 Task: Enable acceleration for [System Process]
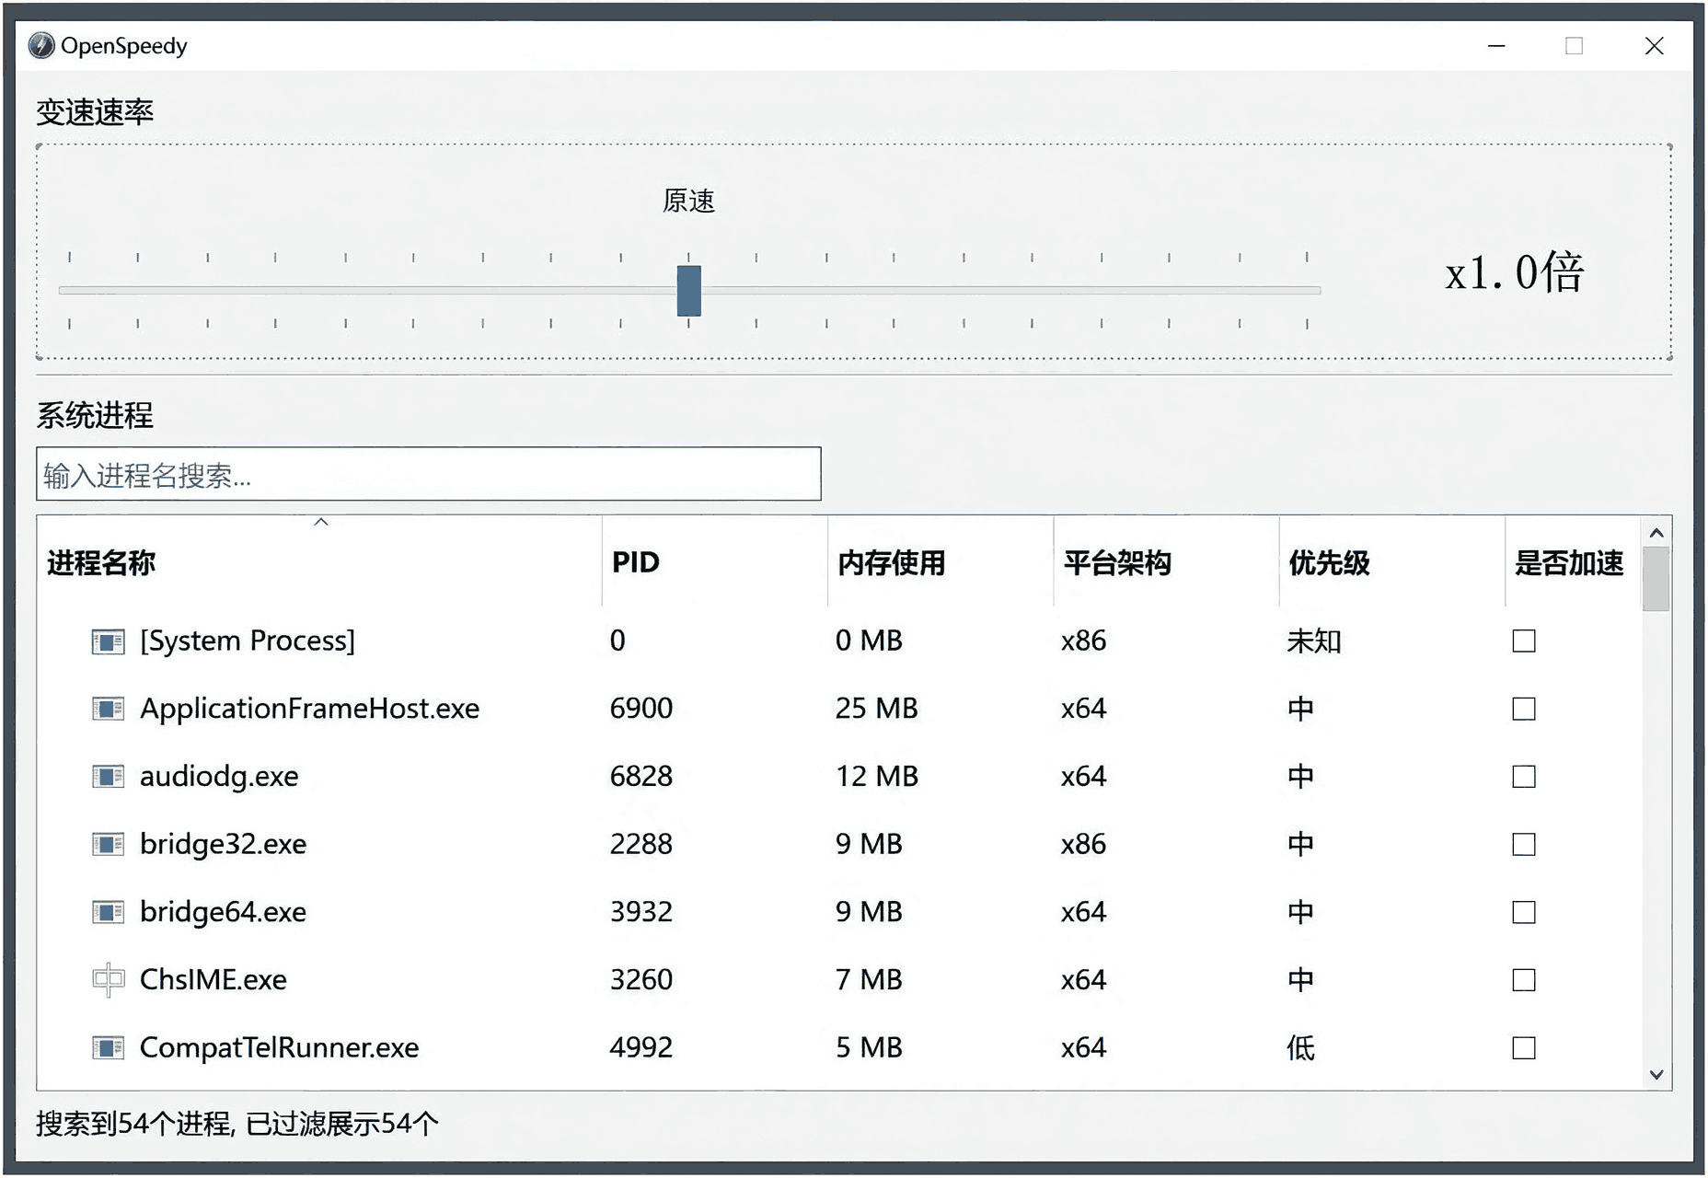point(1524,641)
